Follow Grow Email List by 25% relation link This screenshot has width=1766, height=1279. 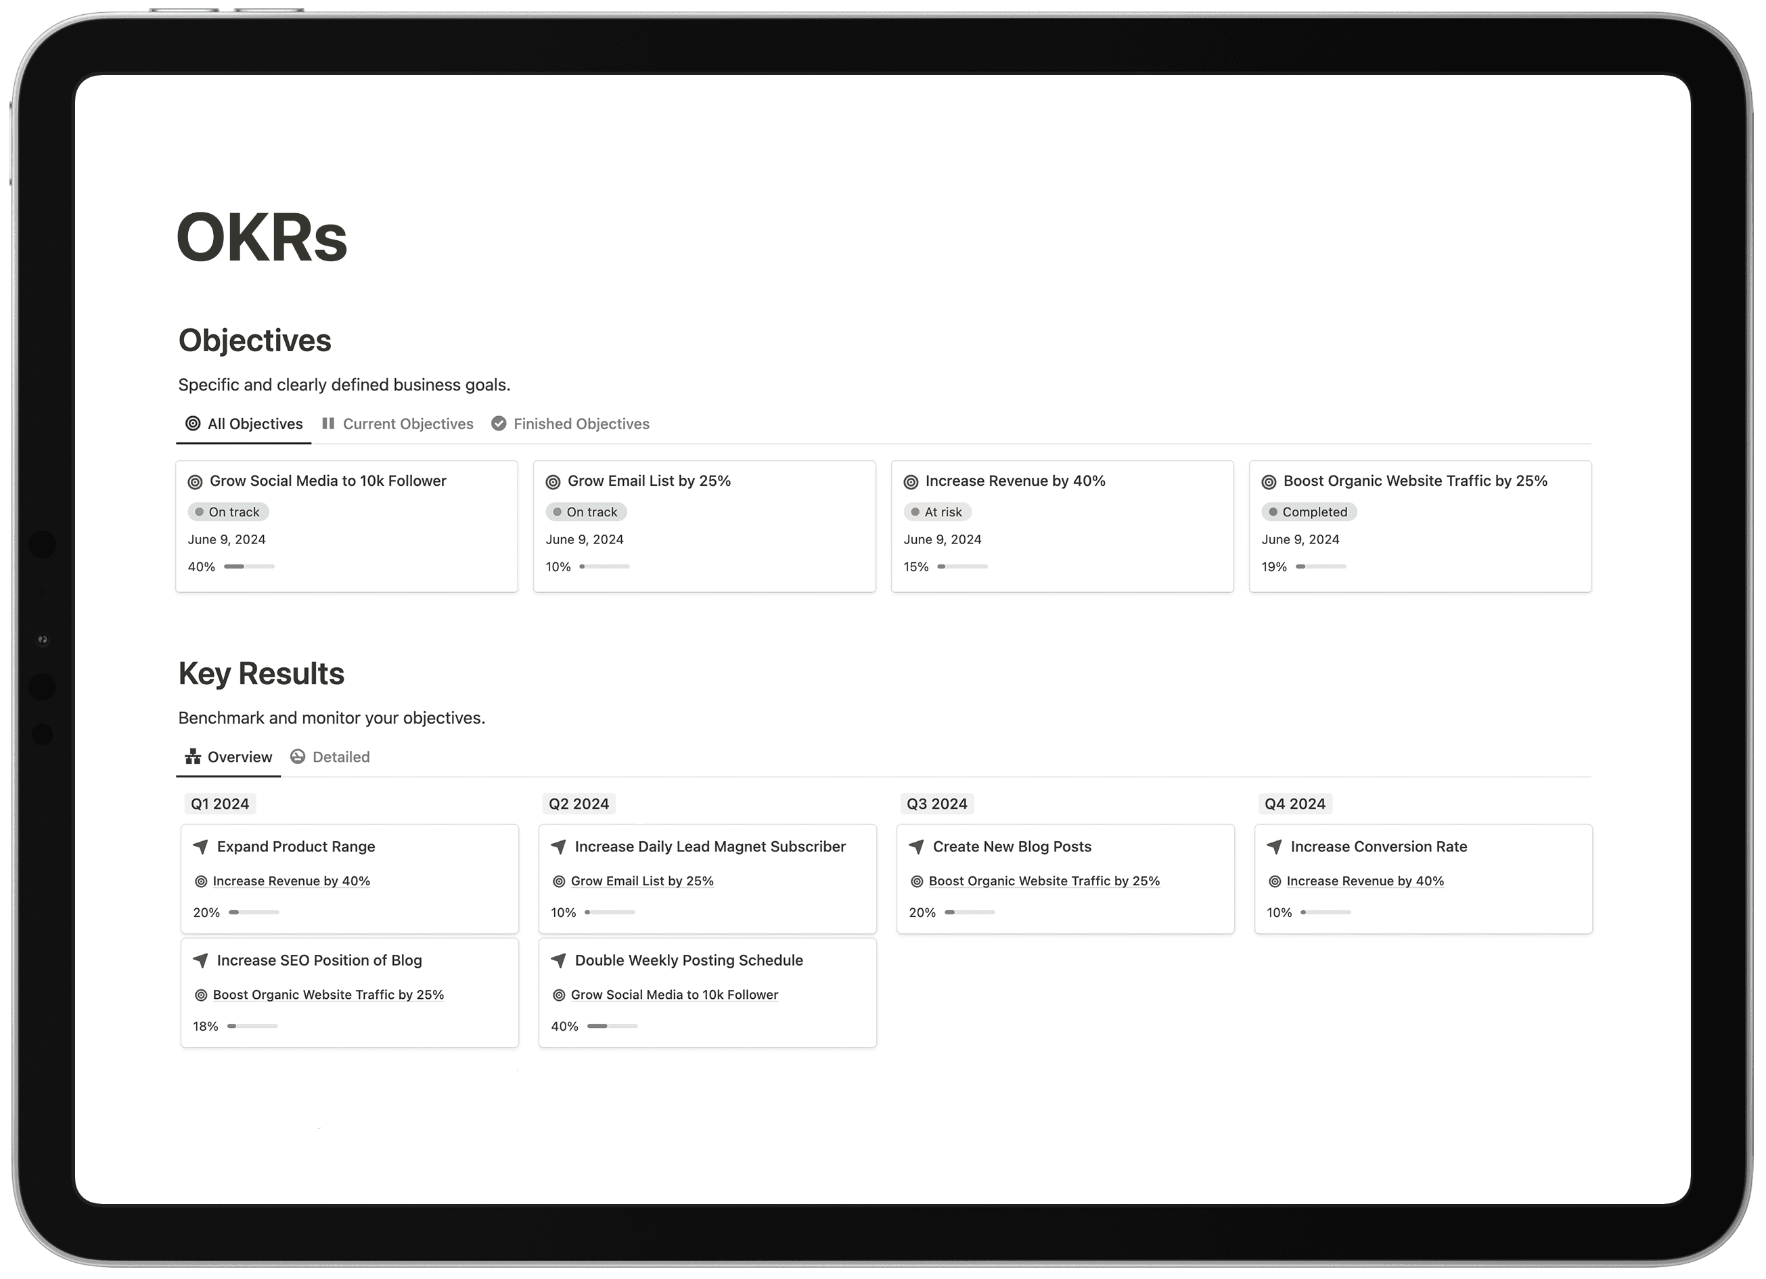click(642, 882)
